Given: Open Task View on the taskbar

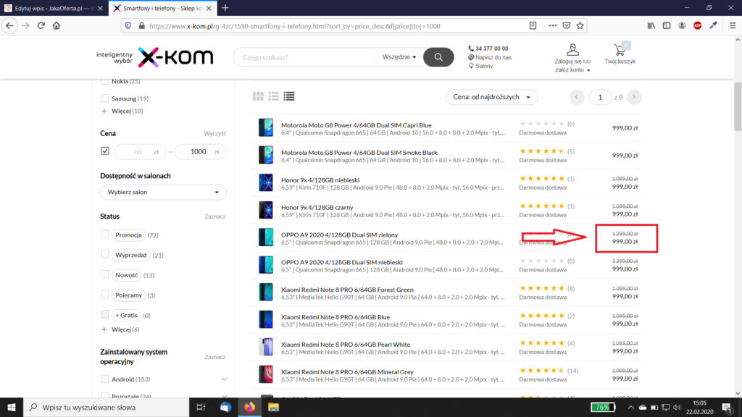Looking at the screenshot, I should coord(201,407).
